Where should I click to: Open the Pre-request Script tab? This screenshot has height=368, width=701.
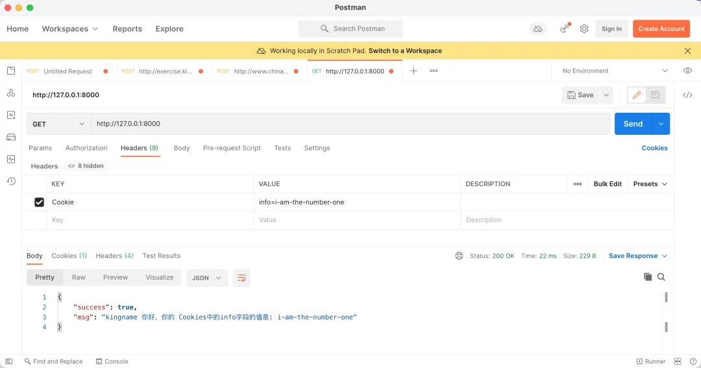click(x=232, y=148)
